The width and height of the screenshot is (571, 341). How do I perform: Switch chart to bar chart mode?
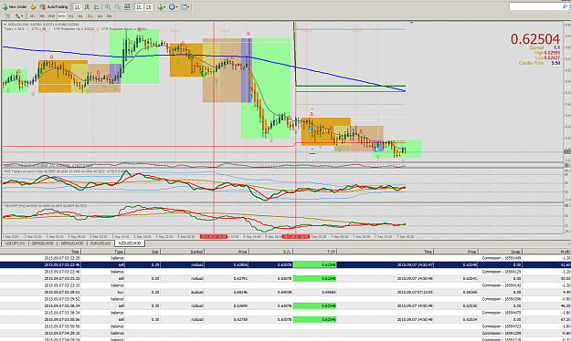pos(78,6)
